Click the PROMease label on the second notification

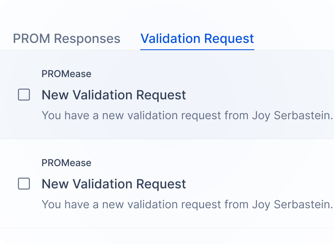pyautogui.click(x=67, y=163)
